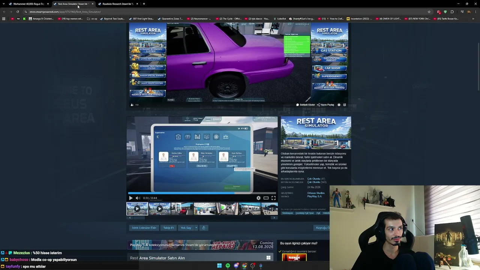Open the browser three-dot menu
Screen dimensions: 480x270
475,12
